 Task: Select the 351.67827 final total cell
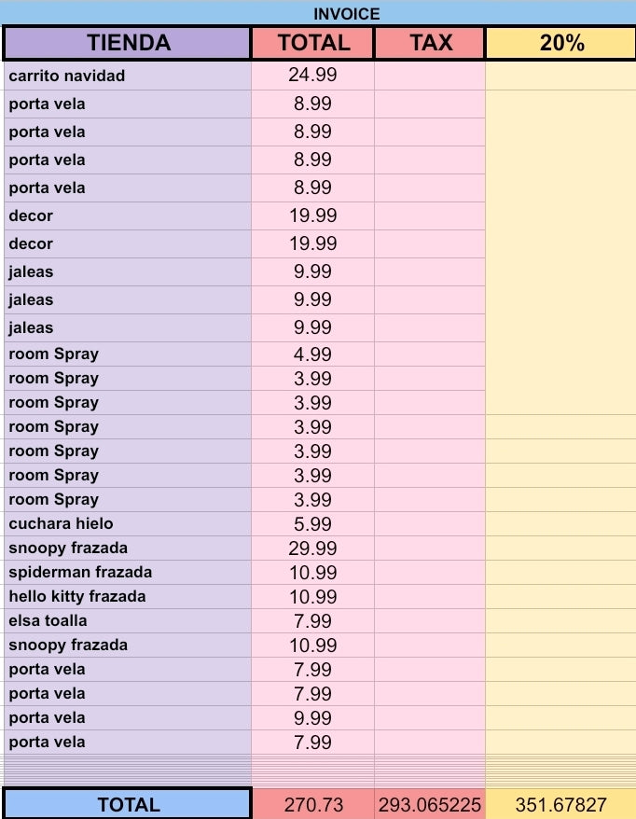[560, 804]
